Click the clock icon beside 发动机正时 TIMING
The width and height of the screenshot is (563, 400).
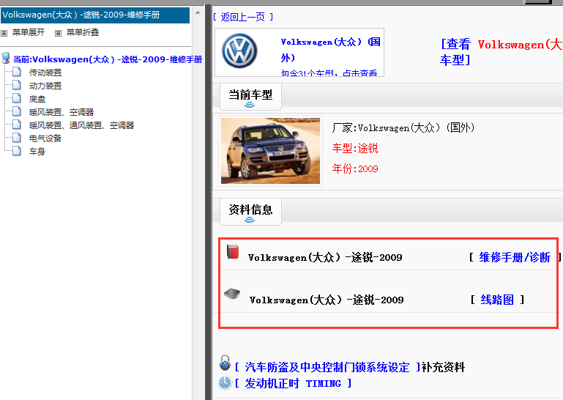225,382
